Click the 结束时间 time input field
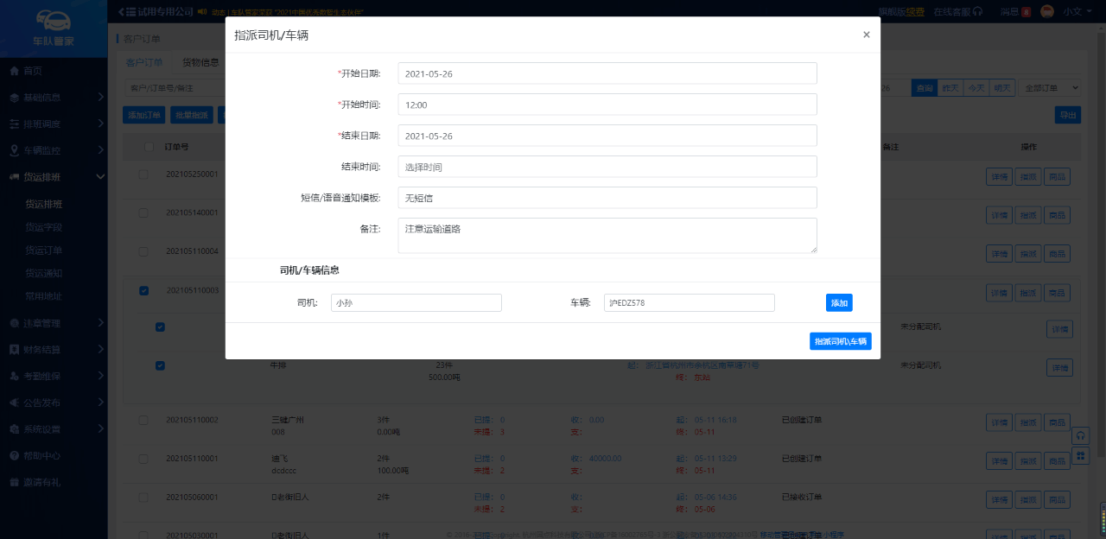The image size is (1106, 539). pyautogui.click(x=607, y=167)
